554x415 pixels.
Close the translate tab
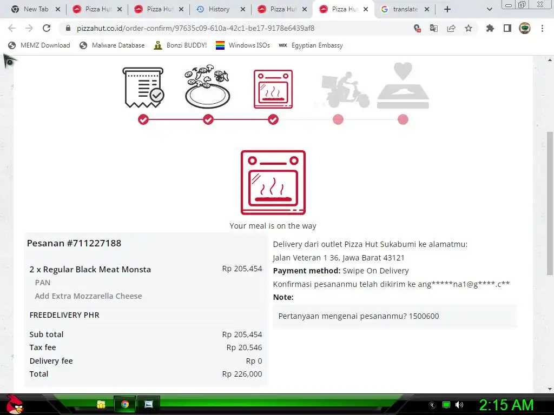[x=427, y=9]
